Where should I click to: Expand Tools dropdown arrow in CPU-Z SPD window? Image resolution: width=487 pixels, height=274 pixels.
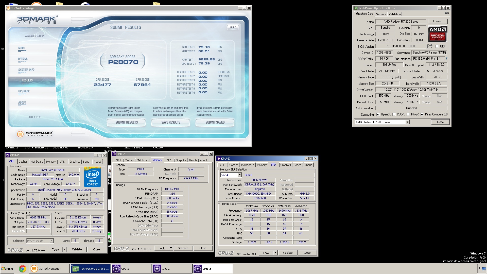pyautogui.click(x=275, y=253)
